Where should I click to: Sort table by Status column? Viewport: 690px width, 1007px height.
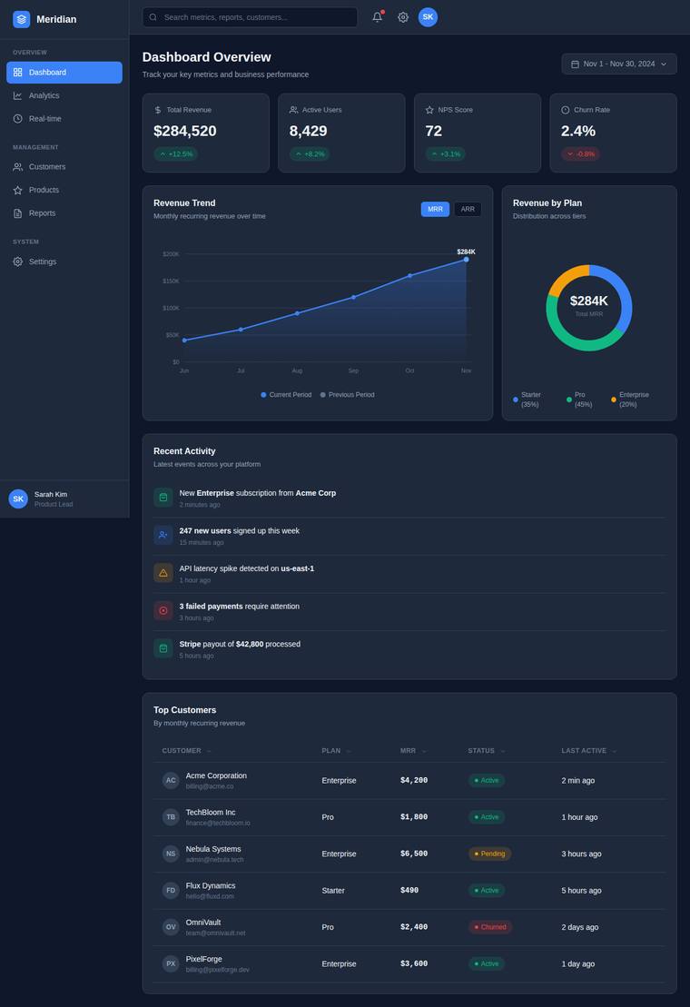(487, 751)
